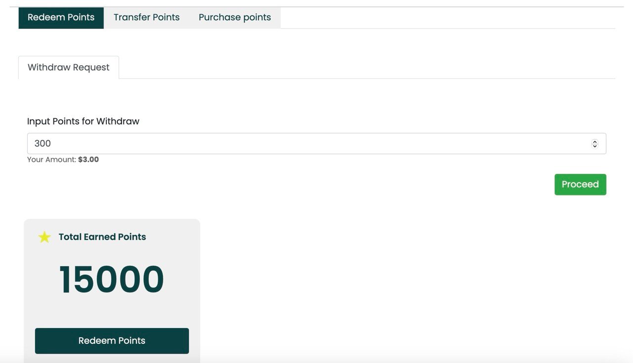Decrease withdraw points with the down arrow
The image size is (633, 363).
595,146
